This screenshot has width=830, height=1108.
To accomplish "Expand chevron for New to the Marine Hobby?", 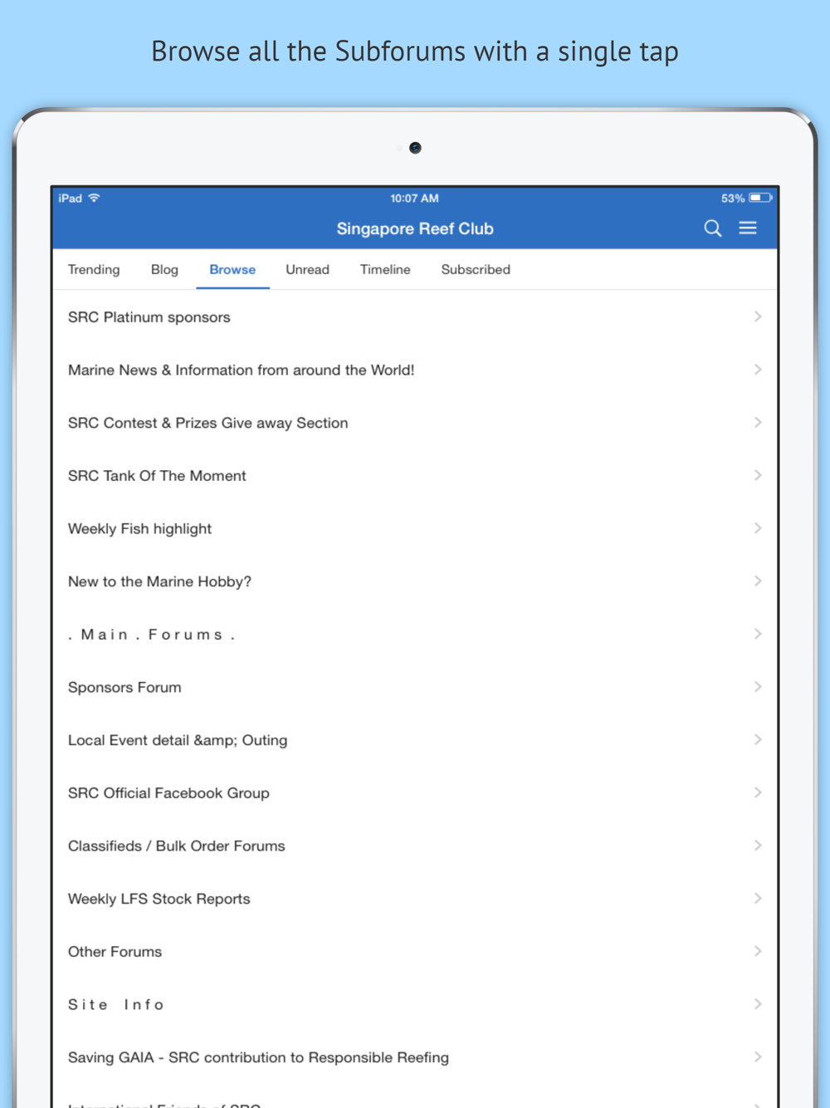I will click(x=758, y=581).
